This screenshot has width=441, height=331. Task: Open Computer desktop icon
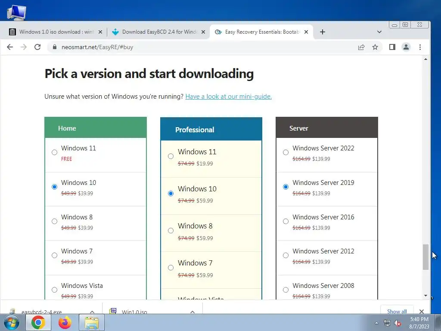point(16,12)
